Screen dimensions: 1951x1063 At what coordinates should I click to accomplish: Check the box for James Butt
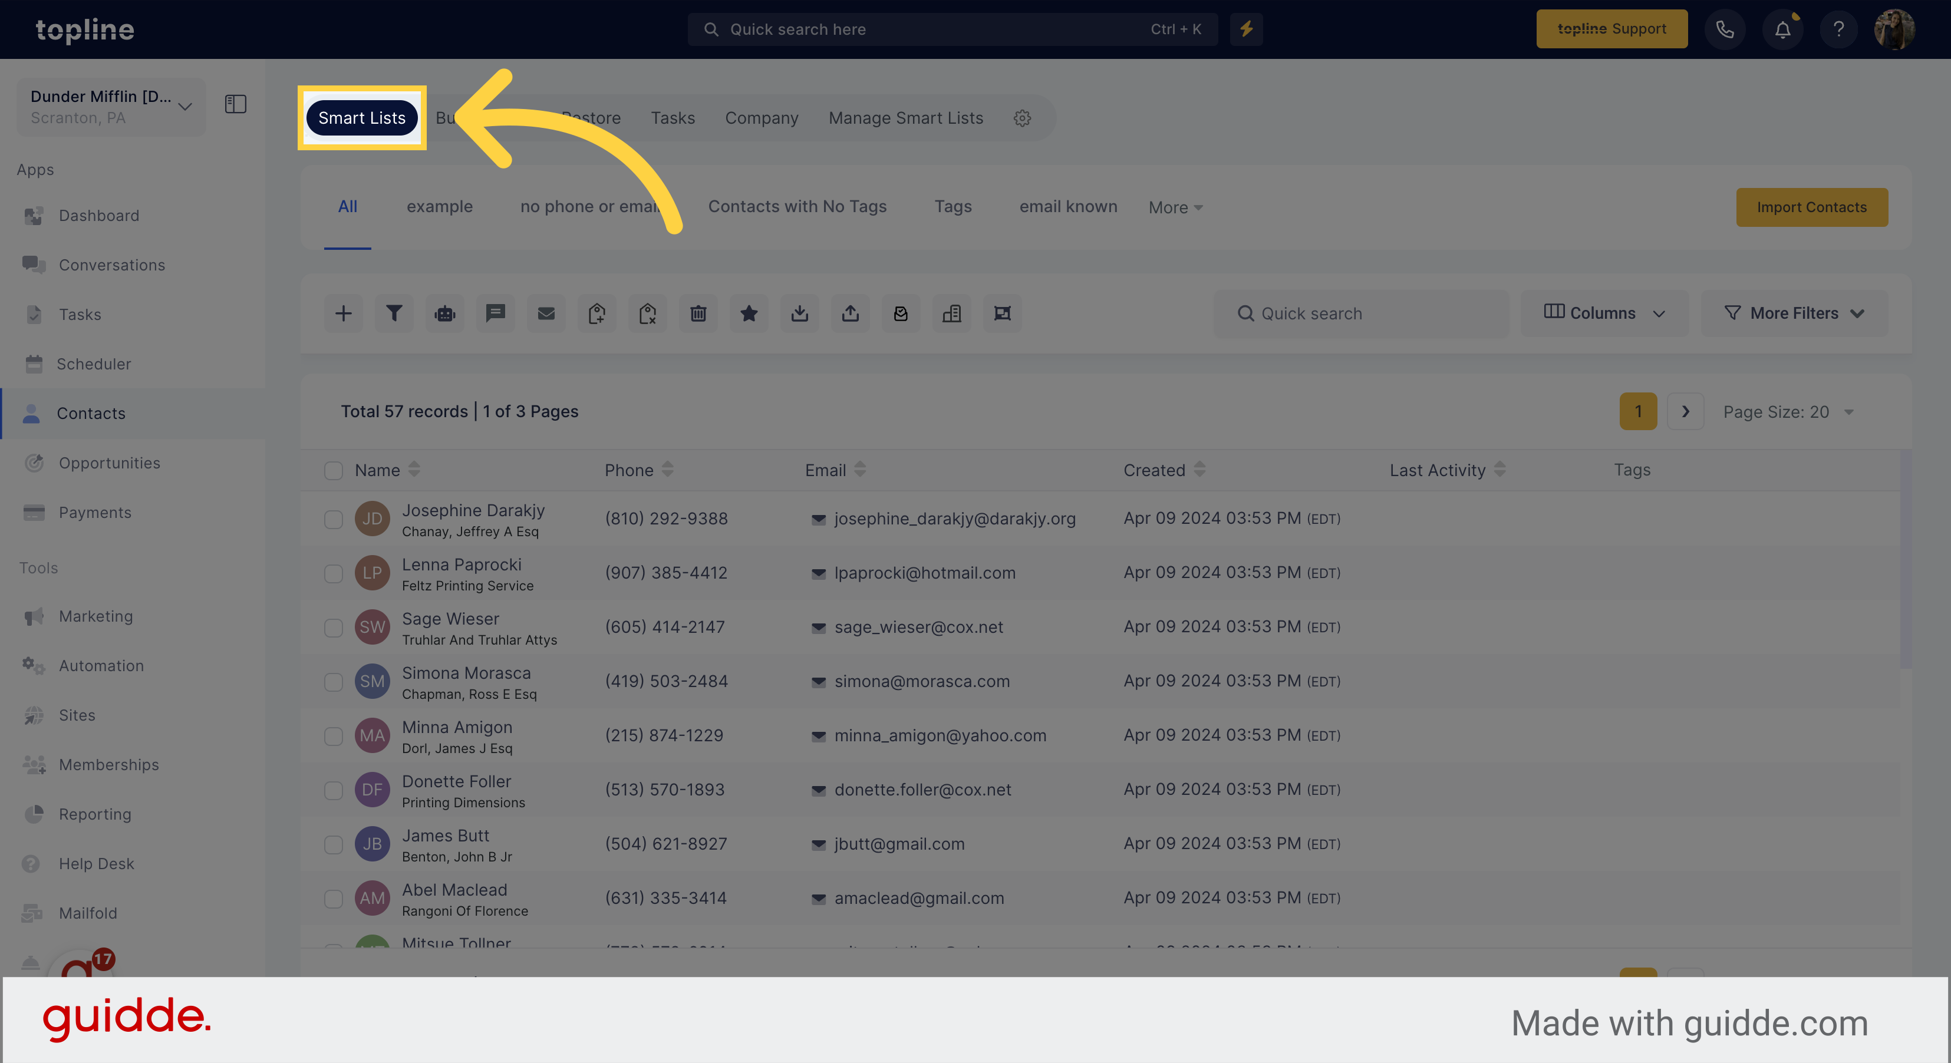333,845
